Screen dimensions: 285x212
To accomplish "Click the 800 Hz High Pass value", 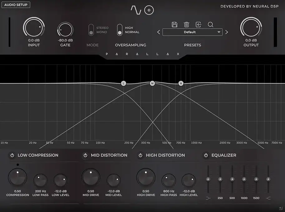I will point(169,191).
